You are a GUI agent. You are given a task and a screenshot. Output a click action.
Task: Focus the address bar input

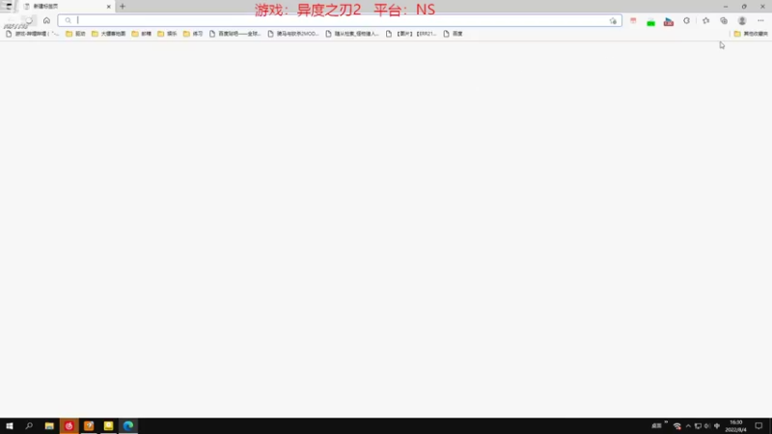pos(340,20)
